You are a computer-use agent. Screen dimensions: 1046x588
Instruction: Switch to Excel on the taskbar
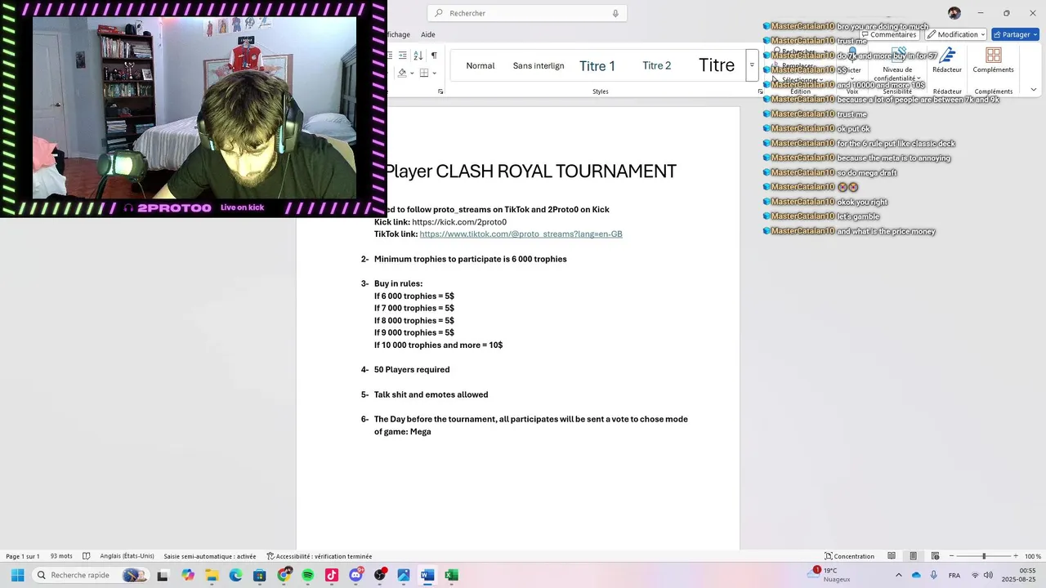pos(451,575)
